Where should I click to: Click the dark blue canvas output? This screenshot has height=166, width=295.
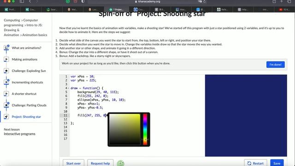246,115
